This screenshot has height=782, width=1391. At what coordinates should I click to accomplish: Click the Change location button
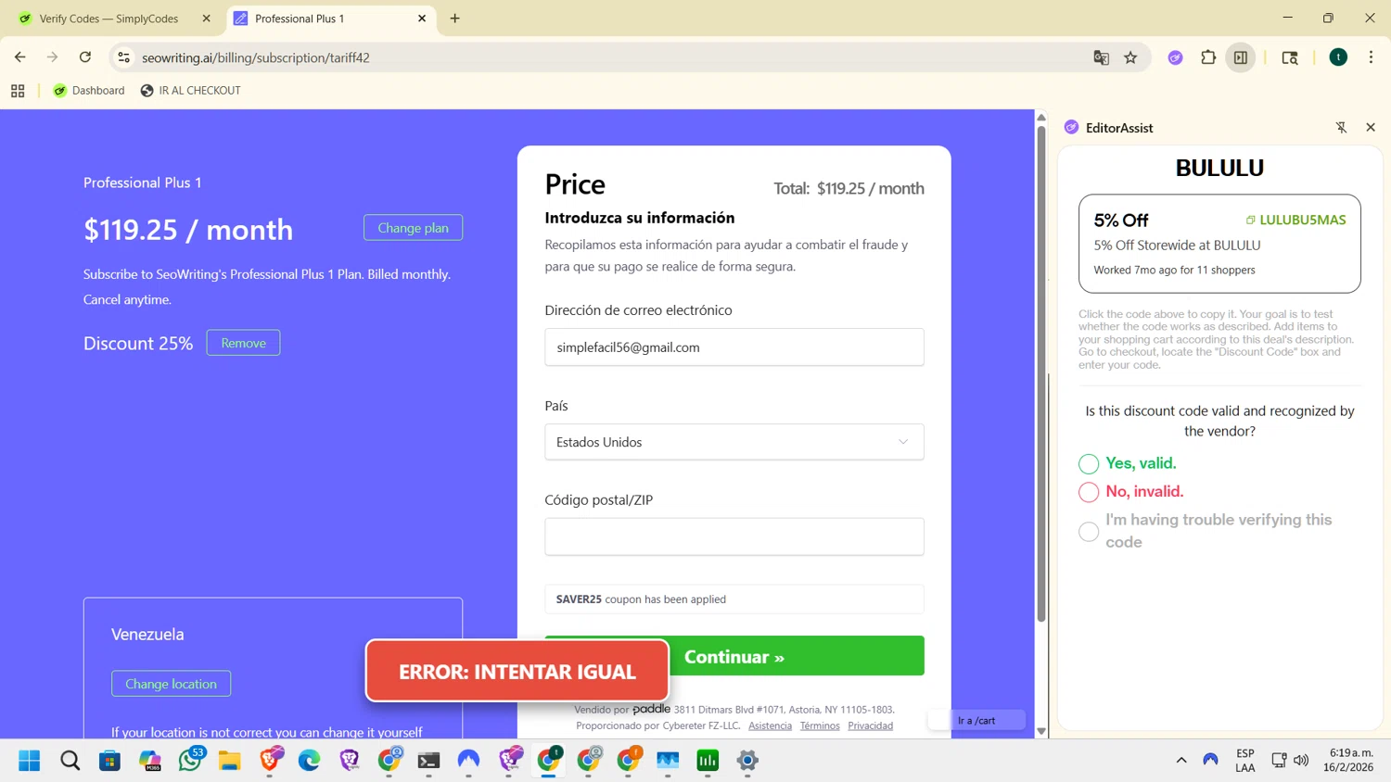pos(171,684)
